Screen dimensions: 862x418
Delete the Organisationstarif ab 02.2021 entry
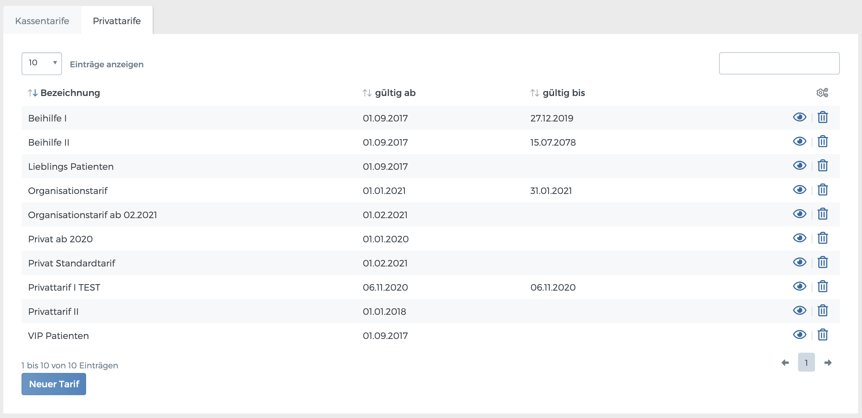823,214
